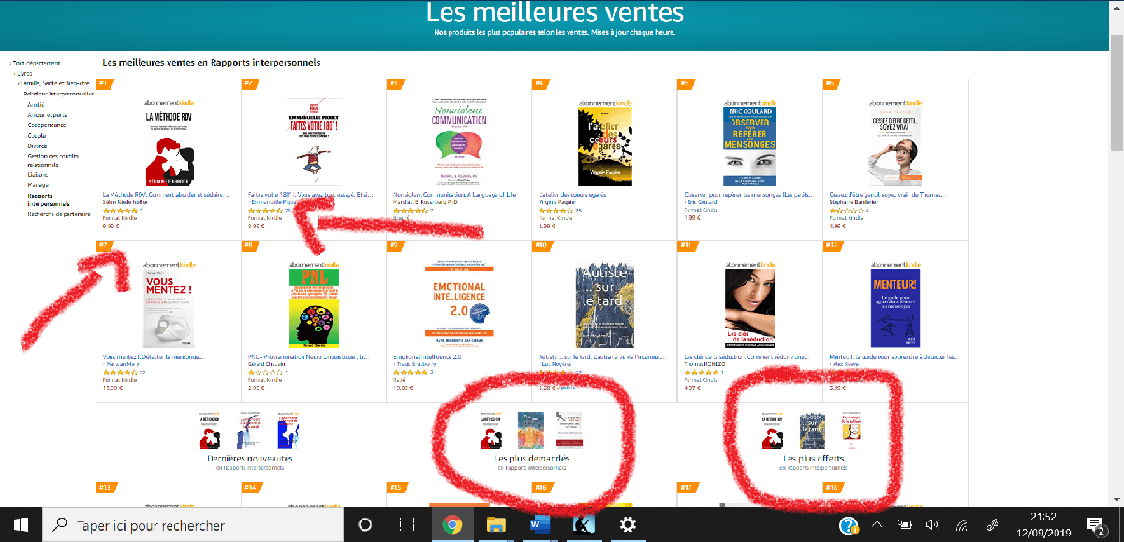The height and width of the screenshot is (542, 1124).
Task: Switch to Google Chrome in taskbar
Action: click(x=451, y=524)
